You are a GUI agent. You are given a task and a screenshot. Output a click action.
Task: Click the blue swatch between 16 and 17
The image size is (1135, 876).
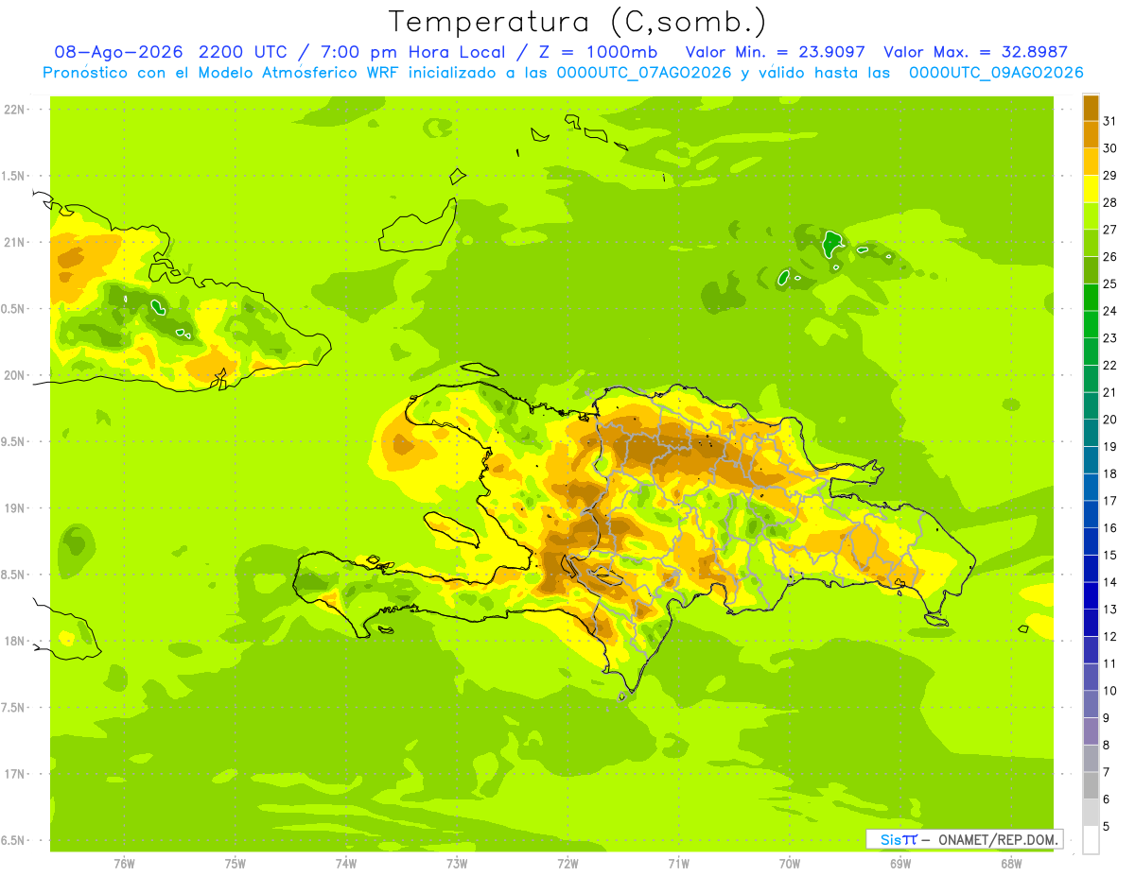tap(1091, 515)
